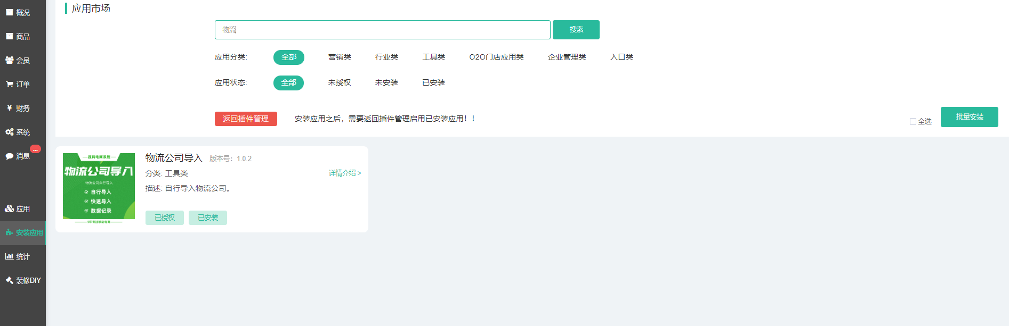Click the 系统 settings gears icon

pos(10,132)
